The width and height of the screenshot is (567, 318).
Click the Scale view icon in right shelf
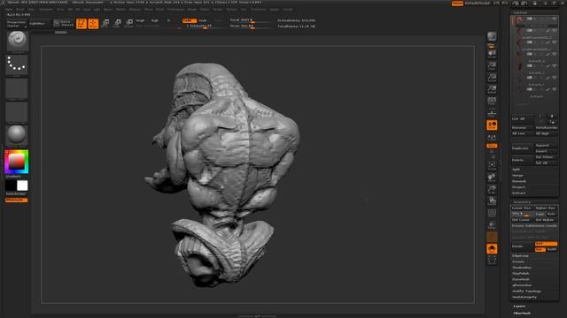click(492, 189)
